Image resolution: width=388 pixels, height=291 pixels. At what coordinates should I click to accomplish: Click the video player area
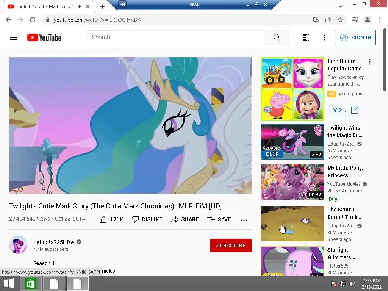click(130, 125)
